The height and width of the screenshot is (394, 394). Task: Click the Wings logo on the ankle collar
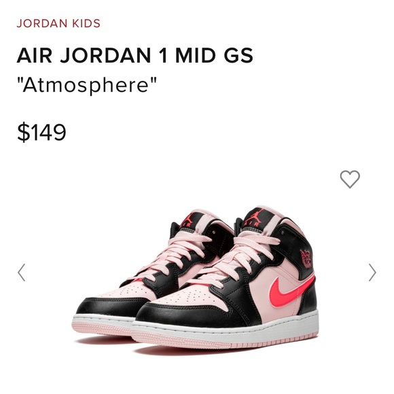pyautogui.click(x=306, y=259)
